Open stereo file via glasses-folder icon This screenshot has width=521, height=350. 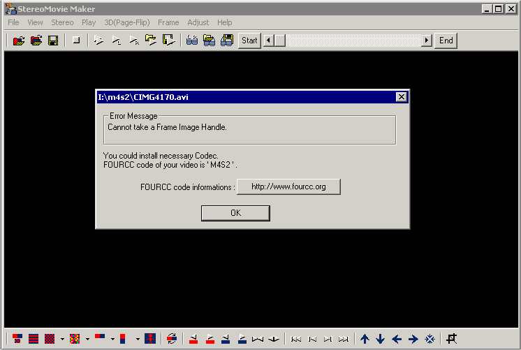(x=209, y=41)
